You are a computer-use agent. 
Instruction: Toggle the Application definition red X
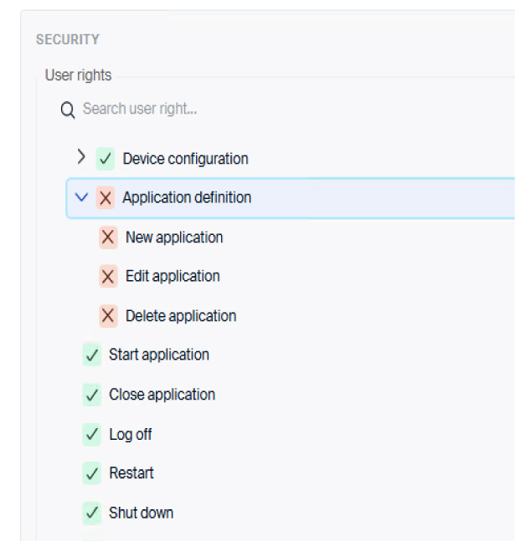click(106, 198)
